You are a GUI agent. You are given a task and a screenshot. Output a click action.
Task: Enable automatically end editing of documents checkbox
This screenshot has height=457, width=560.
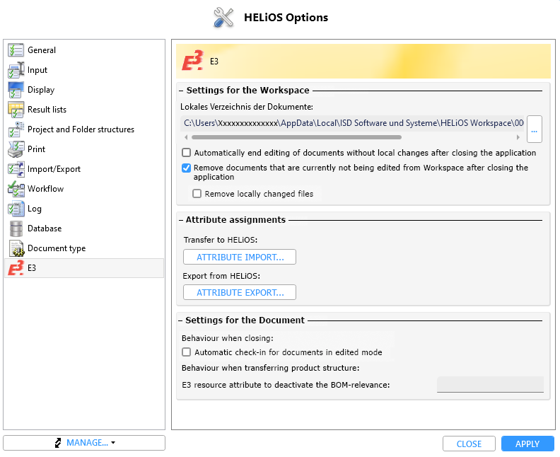coord(187,153)
